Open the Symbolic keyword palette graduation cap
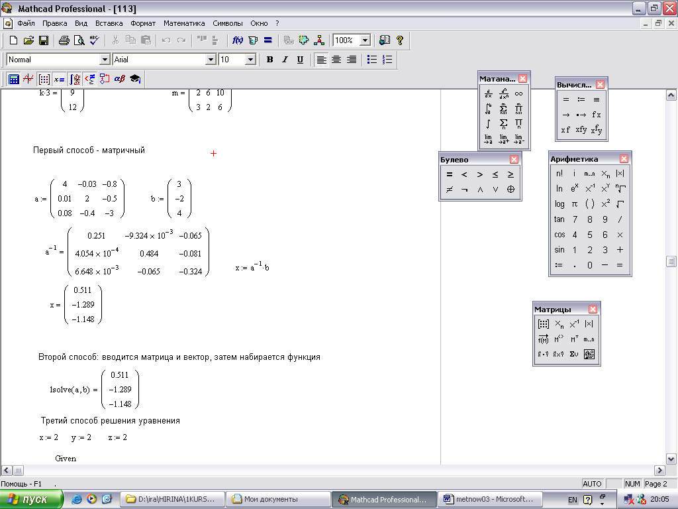The height and width of the screenshot is (509, 678). 135,79
